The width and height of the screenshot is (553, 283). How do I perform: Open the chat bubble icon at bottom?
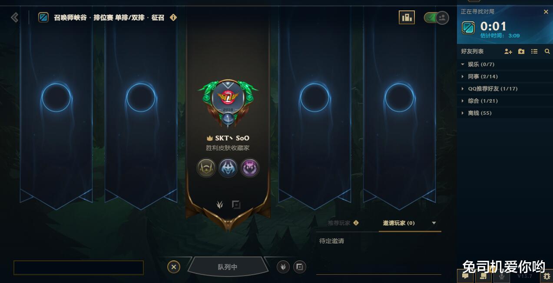pyautogui.click(x=465, y=276)
